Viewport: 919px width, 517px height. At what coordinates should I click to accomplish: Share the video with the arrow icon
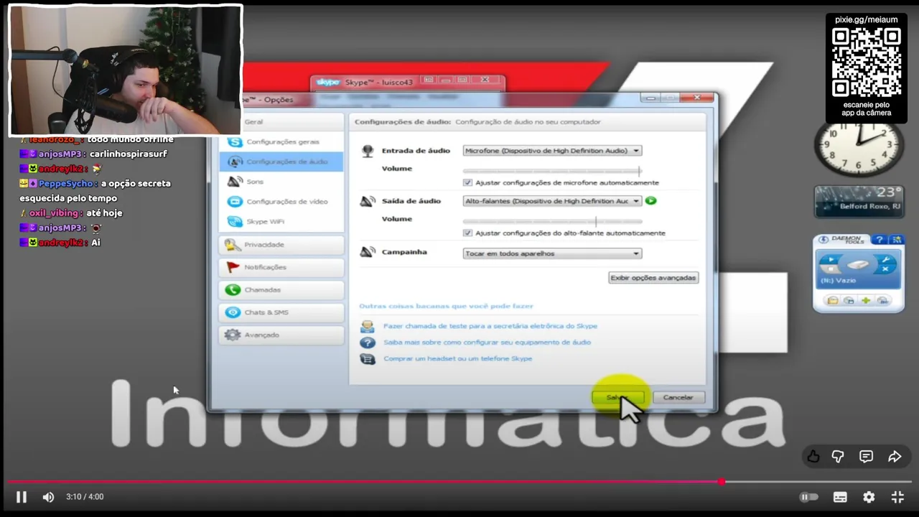tap(895, 457)
